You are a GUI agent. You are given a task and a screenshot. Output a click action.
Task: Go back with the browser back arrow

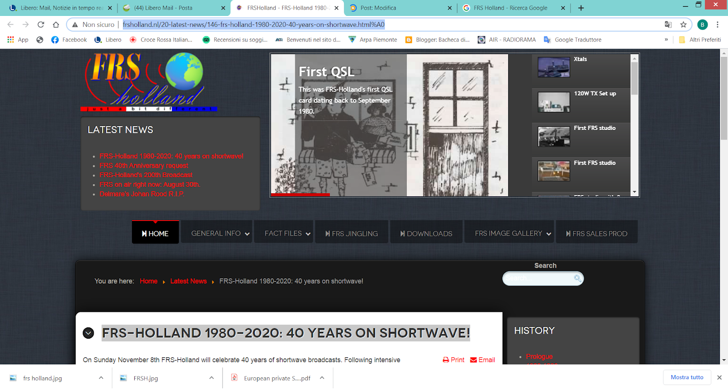tap(10, 25)
